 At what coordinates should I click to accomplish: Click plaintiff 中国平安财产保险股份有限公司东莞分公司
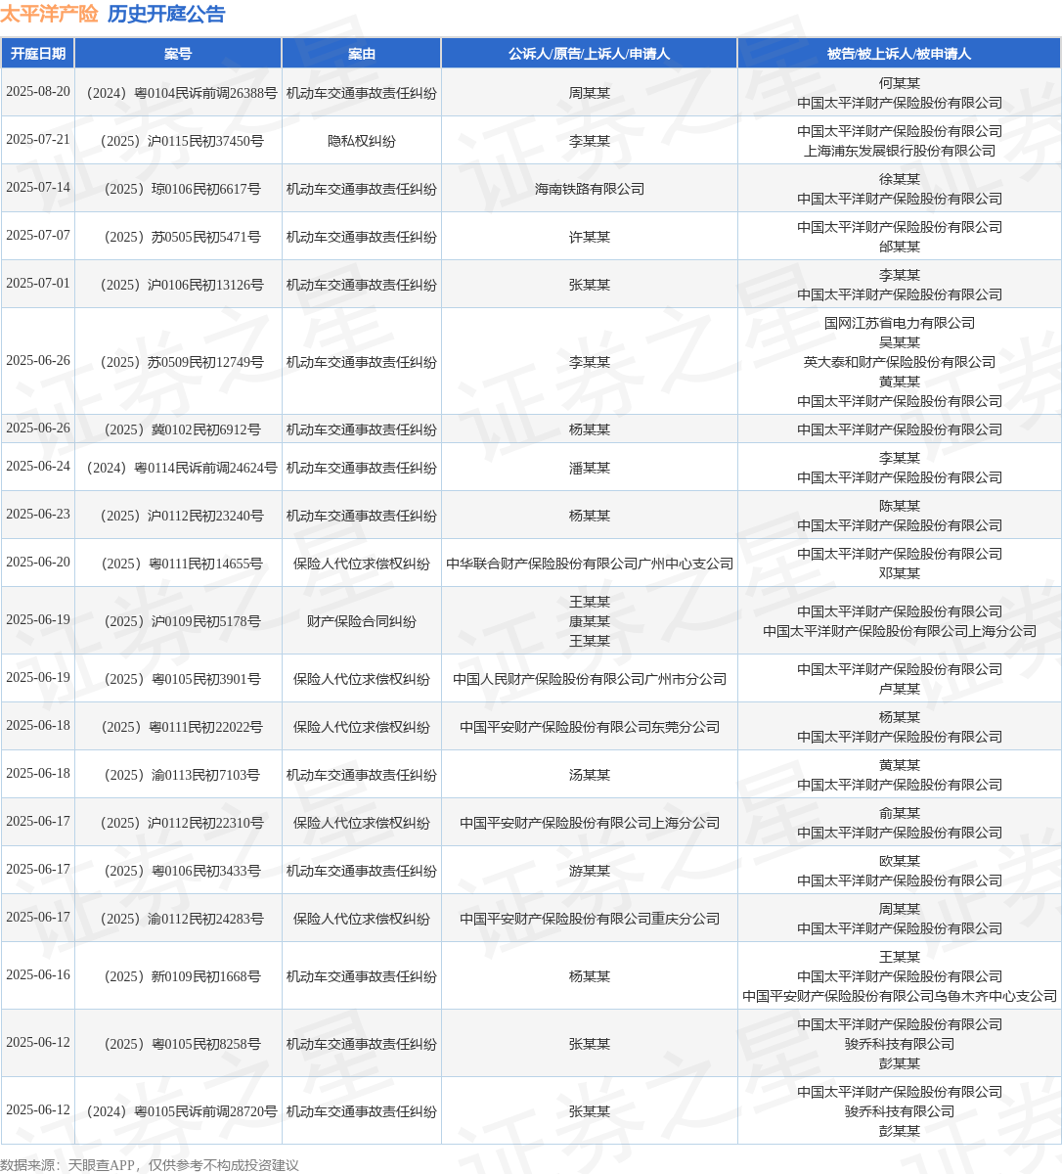click(590, 727)
